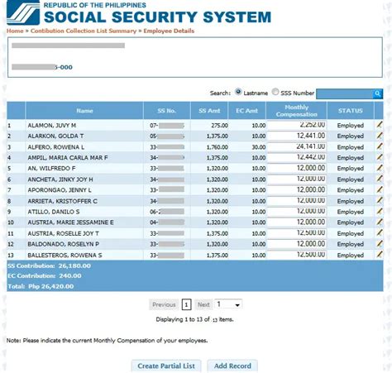Click monthly compensation field for ALAMON, JUVY M

(297, 125)
